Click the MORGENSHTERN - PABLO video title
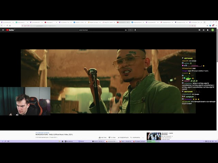This screenshot has height=163, width=218. [54, 134]
